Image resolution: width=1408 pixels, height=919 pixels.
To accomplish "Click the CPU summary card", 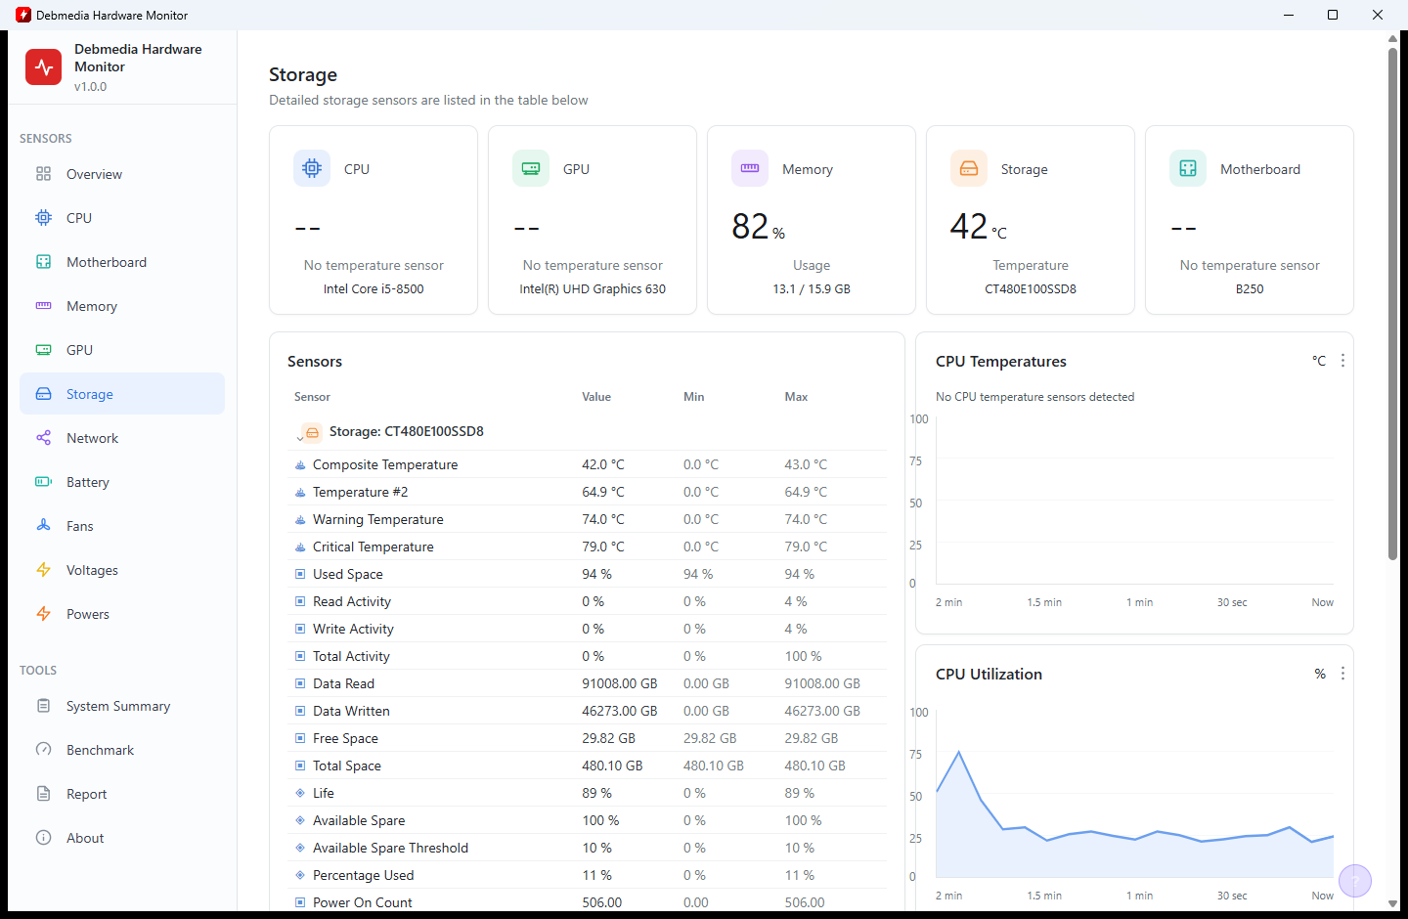I will pyautogui.click(x=374, y=220).
